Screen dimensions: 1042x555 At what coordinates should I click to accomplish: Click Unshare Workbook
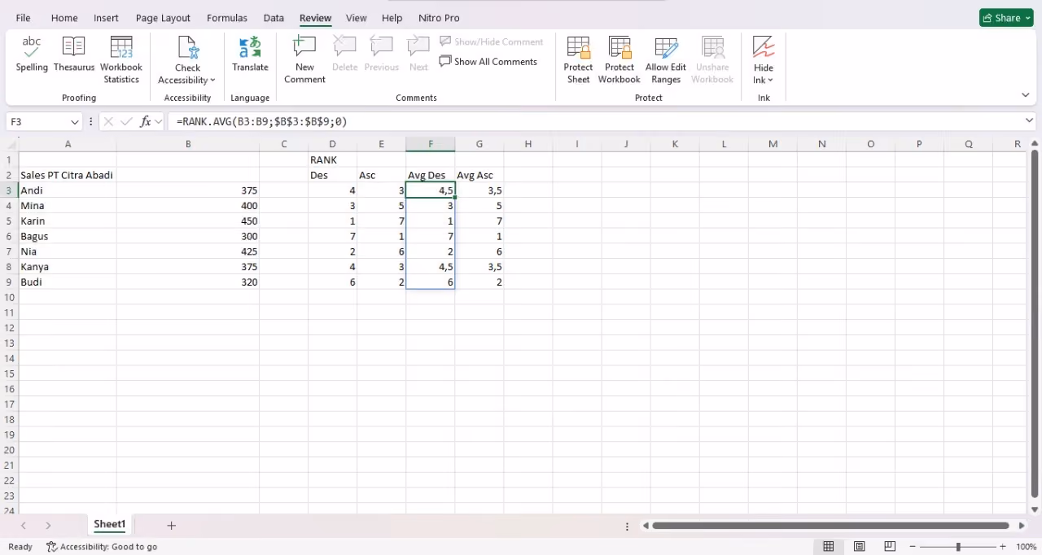(x=712, y=60)
